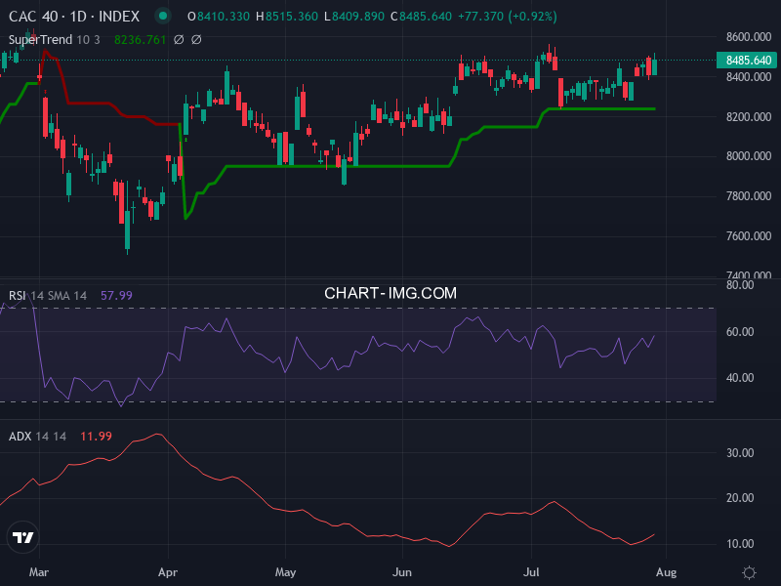Click the Mar label on time axis

[x=39, y=572]
